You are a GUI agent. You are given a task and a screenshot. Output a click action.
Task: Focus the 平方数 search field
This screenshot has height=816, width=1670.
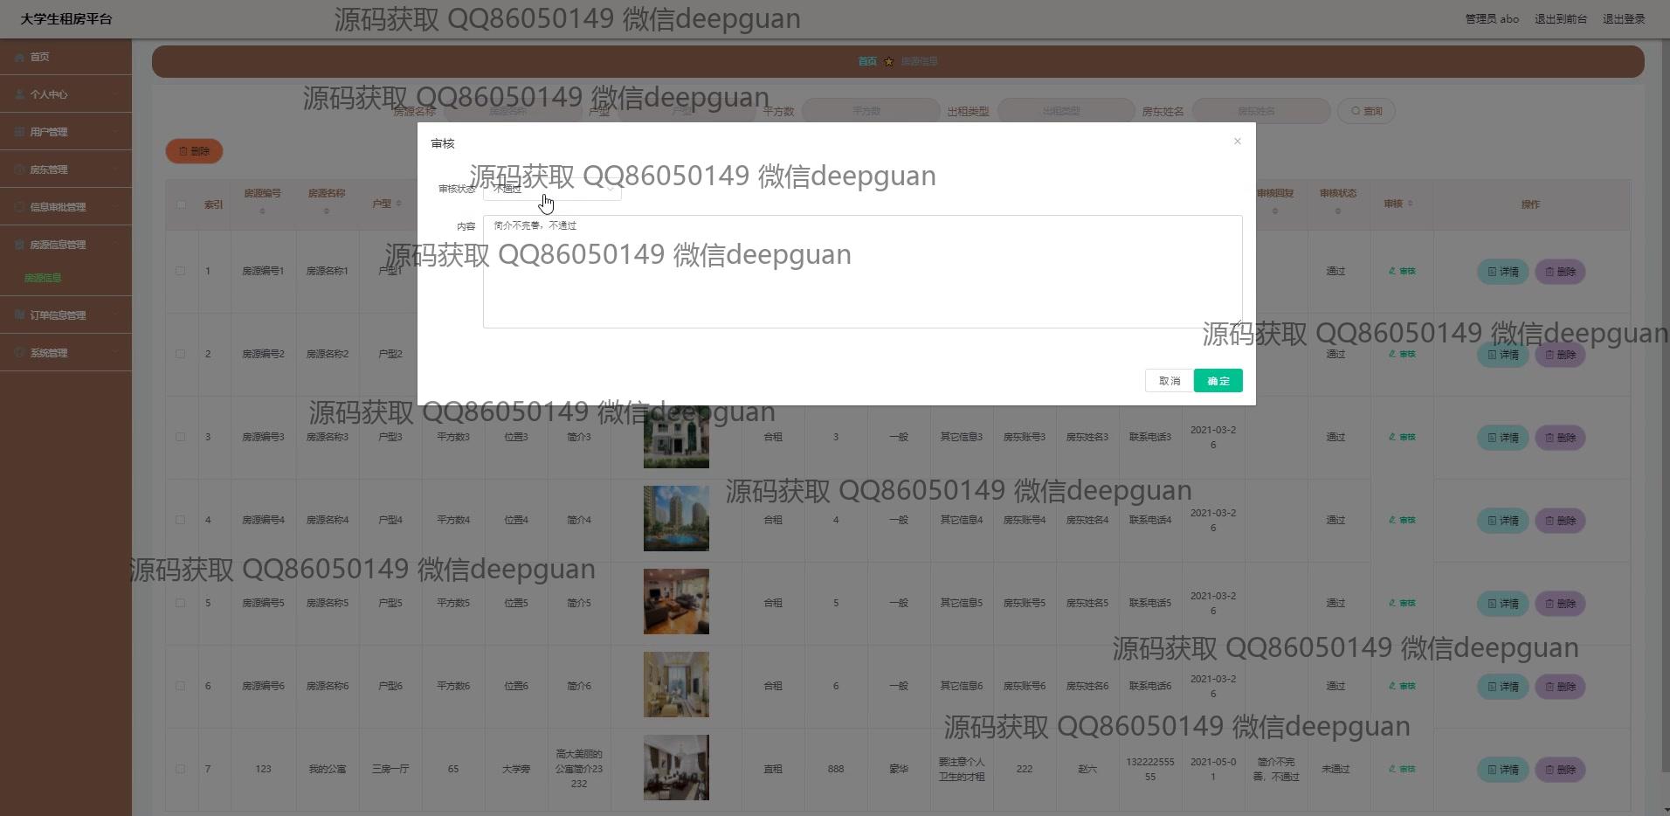871,111
